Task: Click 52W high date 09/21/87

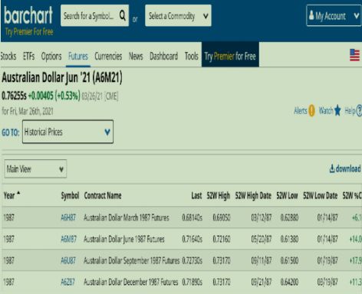Action: (x=262, y=282)
